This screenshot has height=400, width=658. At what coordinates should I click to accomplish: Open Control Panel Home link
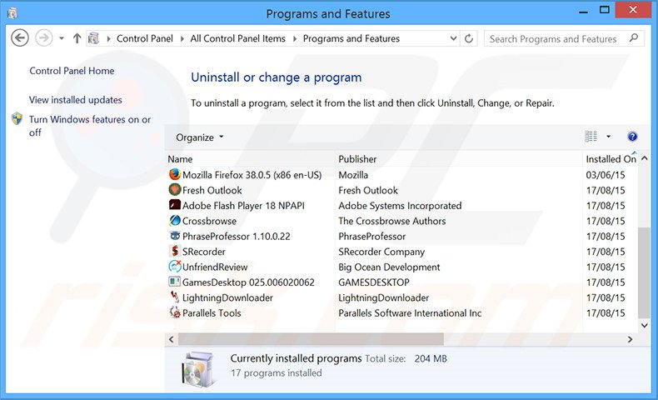point(72,71)
